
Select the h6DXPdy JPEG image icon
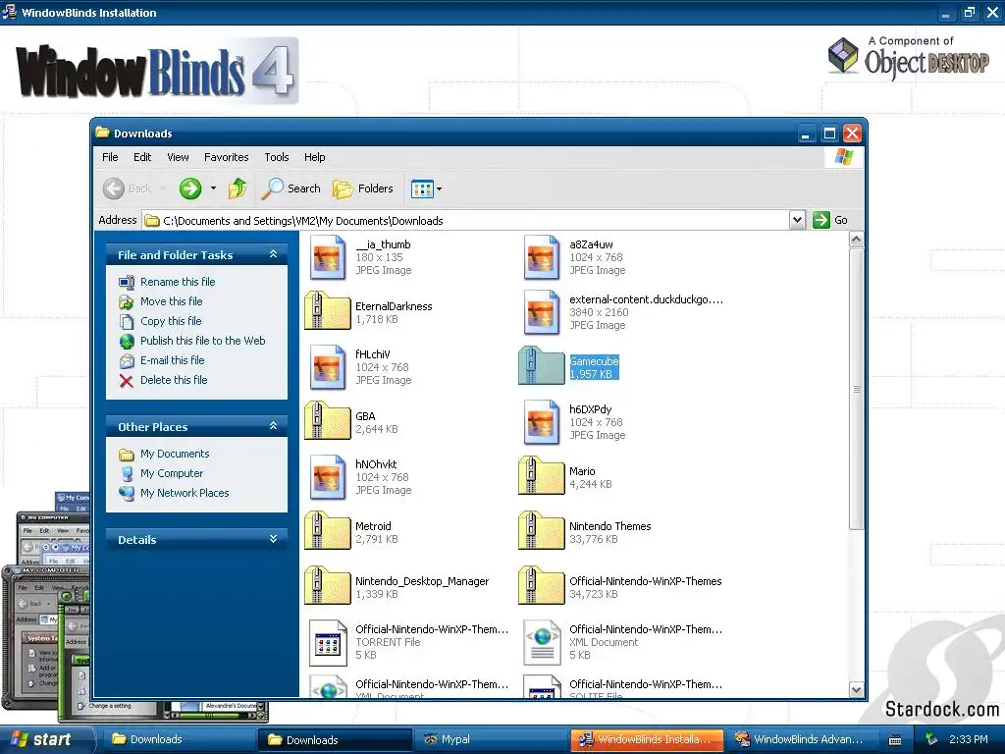click(542, 422)
